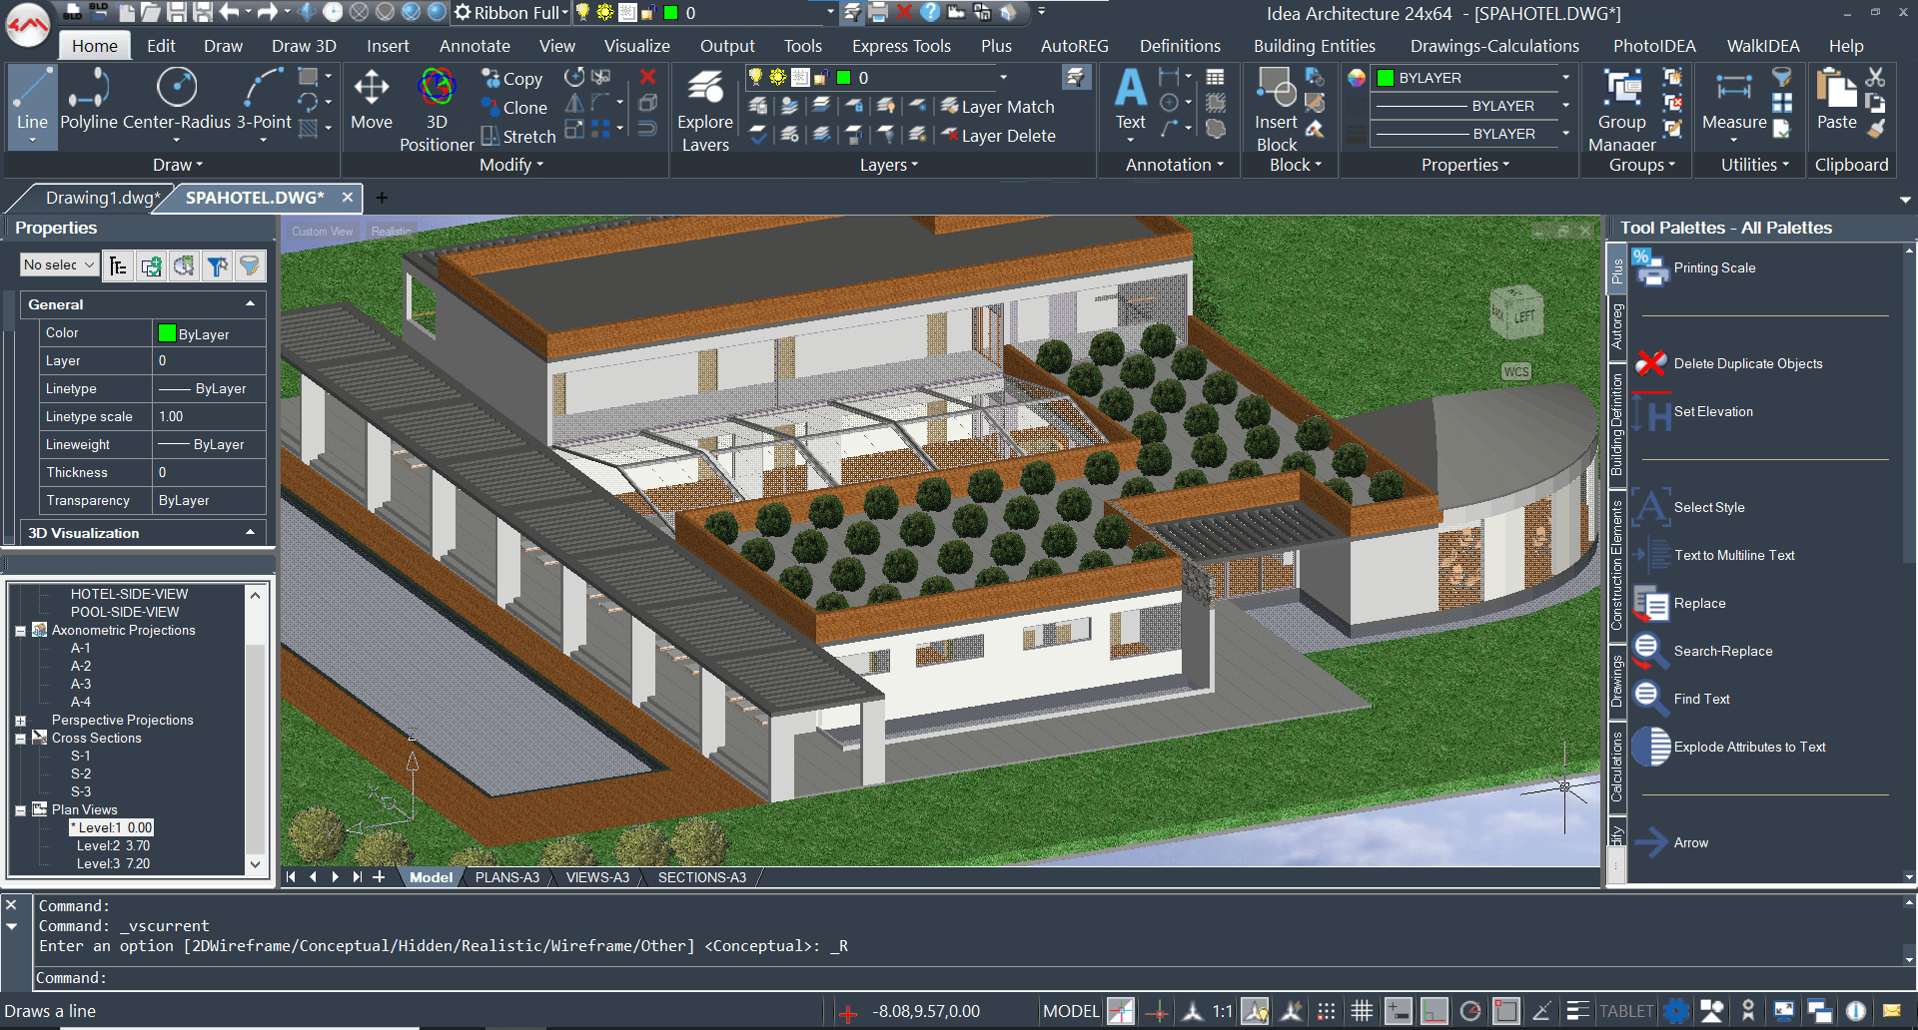The width and height of the screenshot is (1918, 1030).
Task: Open the Building Entities ribbon tab
Action: tap(1314, 46)
